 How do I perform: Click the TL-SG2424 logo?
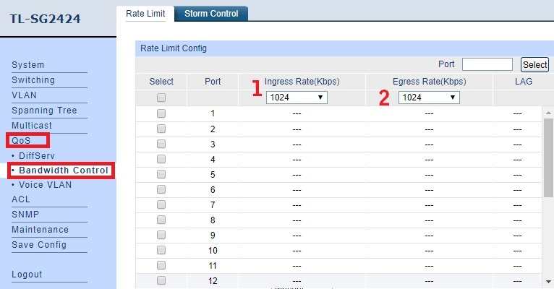(46, 19)
